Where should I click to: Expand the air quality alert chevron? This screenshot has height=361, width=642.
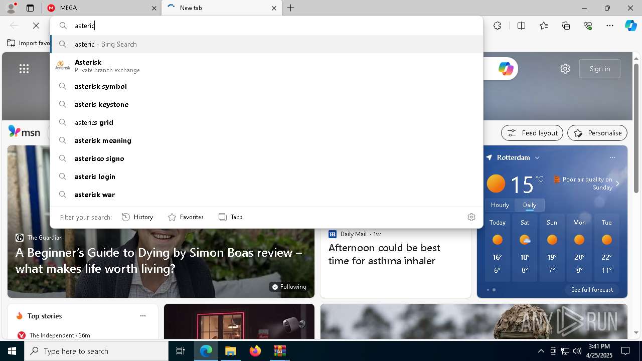[617, 184]
